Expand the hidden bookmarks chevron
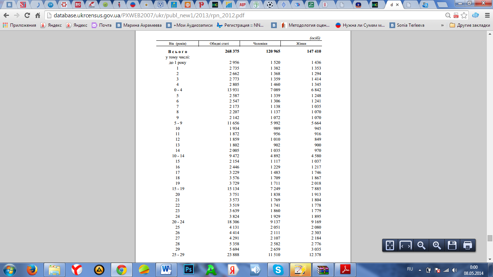Screen dimensions: 493x277 [442, 25]
